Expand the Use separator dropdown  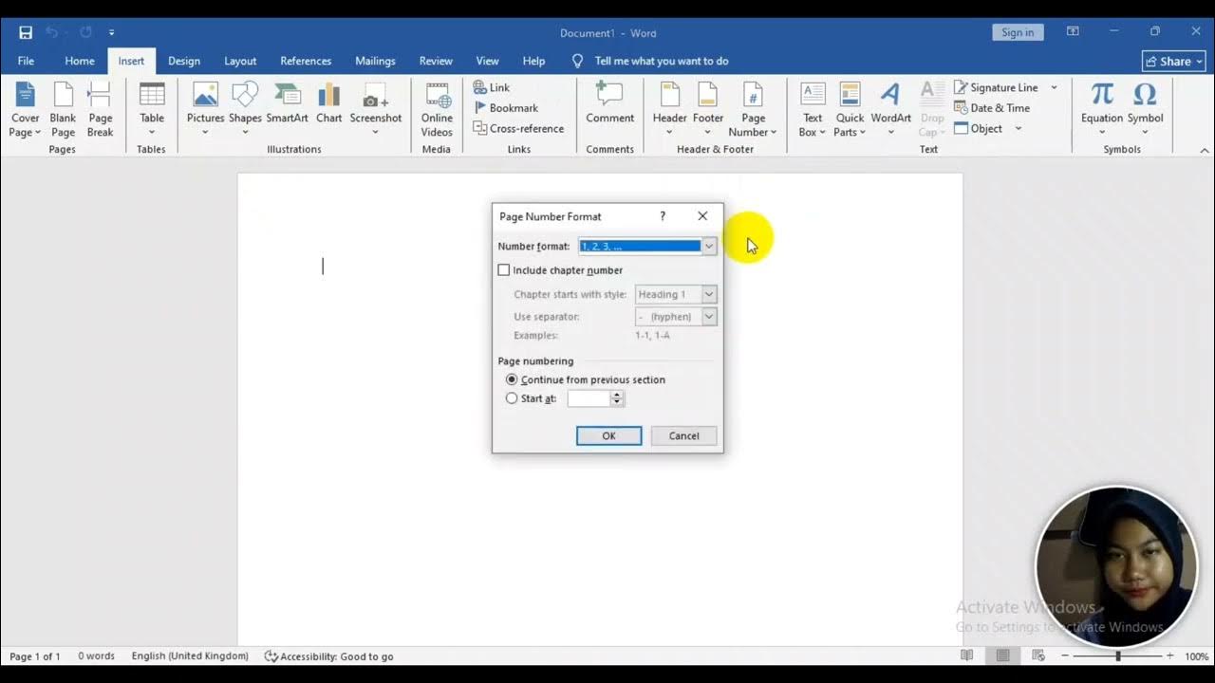[708, 317]
